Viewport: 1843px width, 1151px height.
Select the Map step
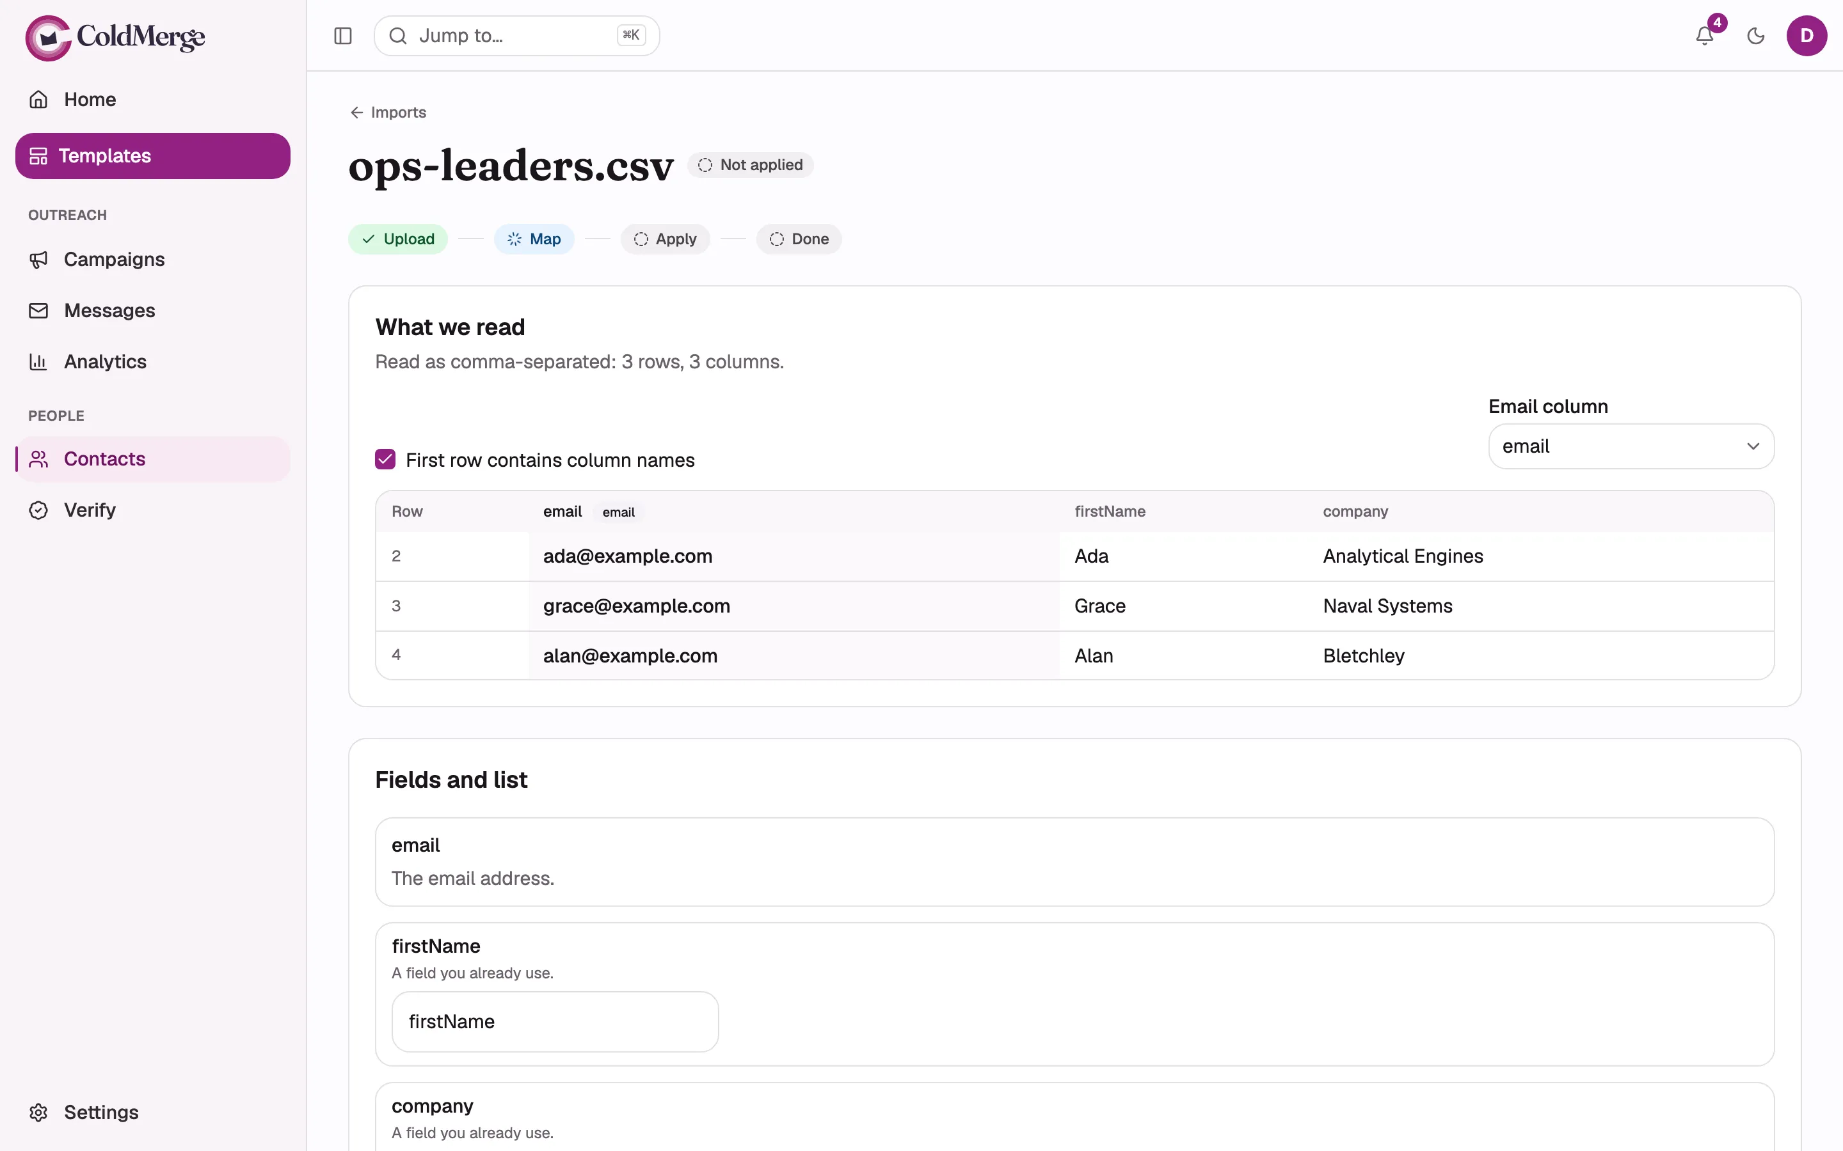tap(534, 239)
